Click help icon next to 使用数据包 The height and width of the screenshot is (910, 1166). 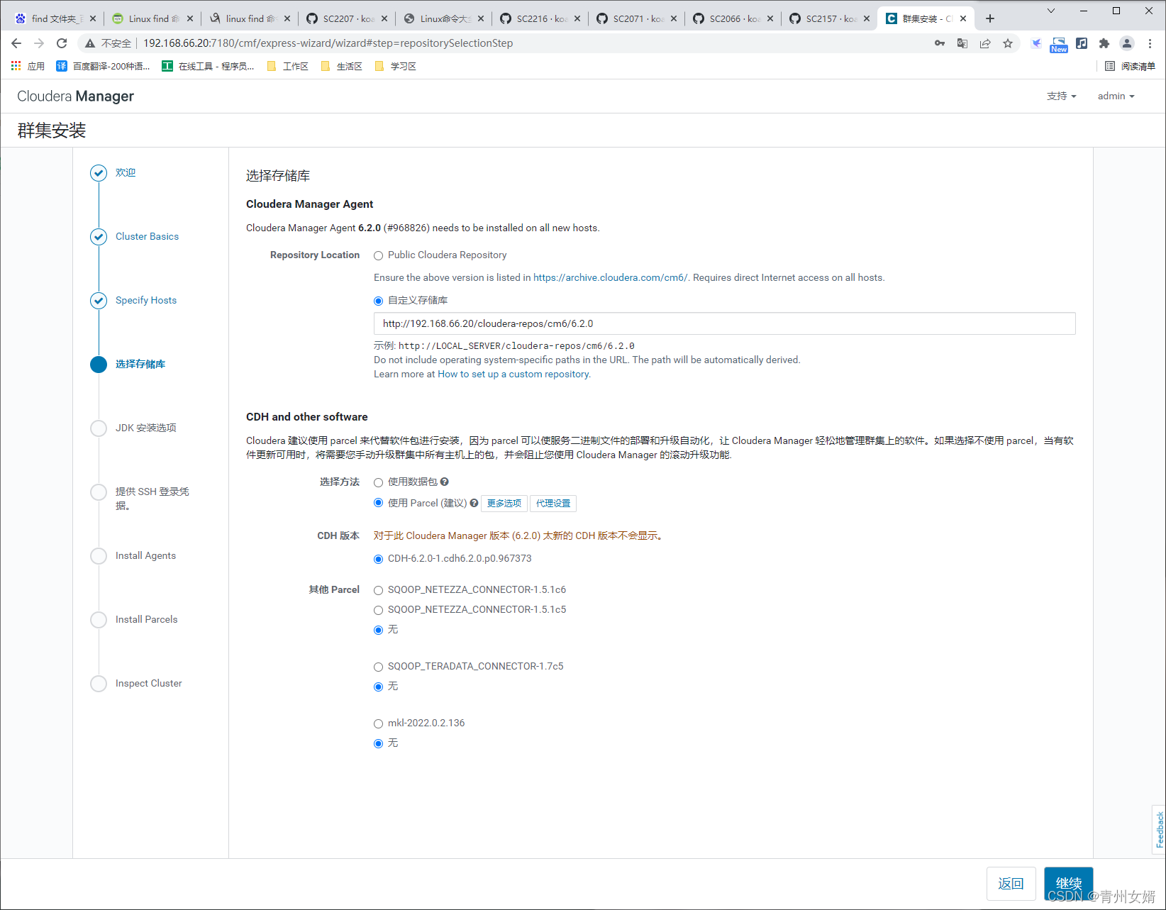click(x=445, y=482)
